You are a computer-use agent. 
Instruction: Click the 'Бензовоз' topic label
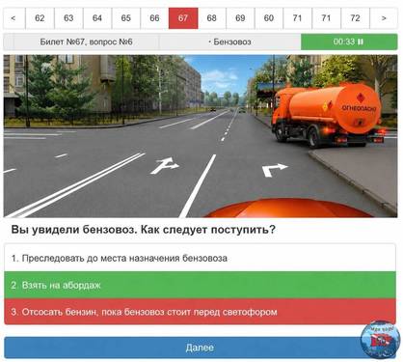click(x=229, y=42)
